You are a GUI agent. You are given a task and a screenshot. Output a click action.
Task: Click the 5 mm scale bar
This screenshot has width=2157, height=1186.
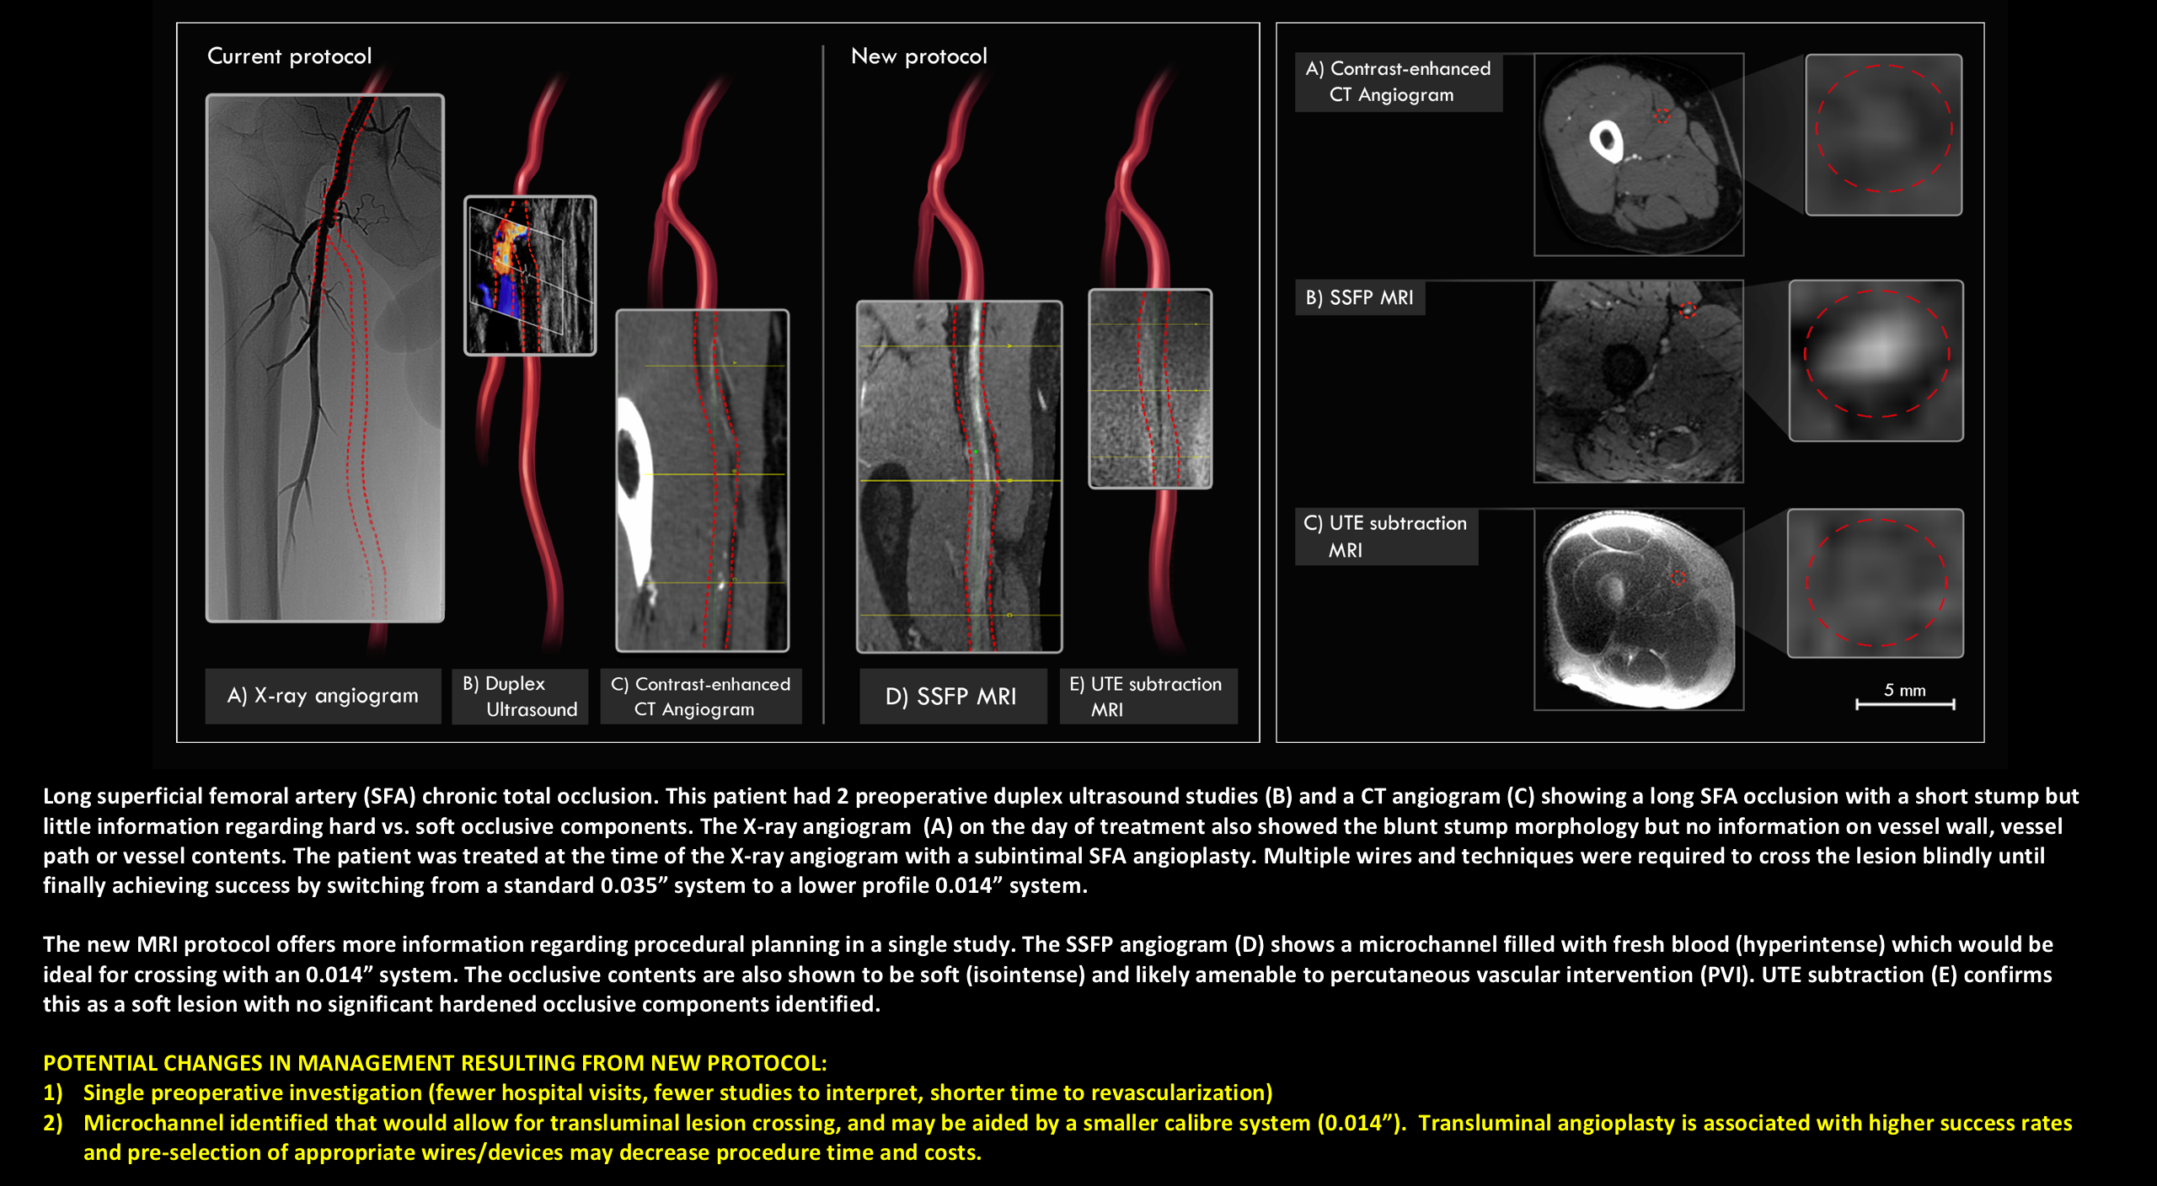click(x=1904, y=703)
